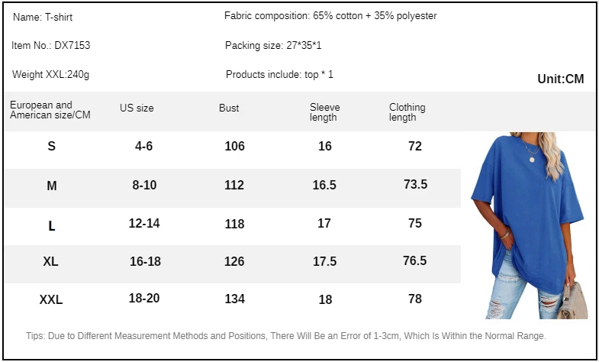Viewport: 599px width, 362px height.
Task: Click Fabric composition text line
Action: point(330,16)
